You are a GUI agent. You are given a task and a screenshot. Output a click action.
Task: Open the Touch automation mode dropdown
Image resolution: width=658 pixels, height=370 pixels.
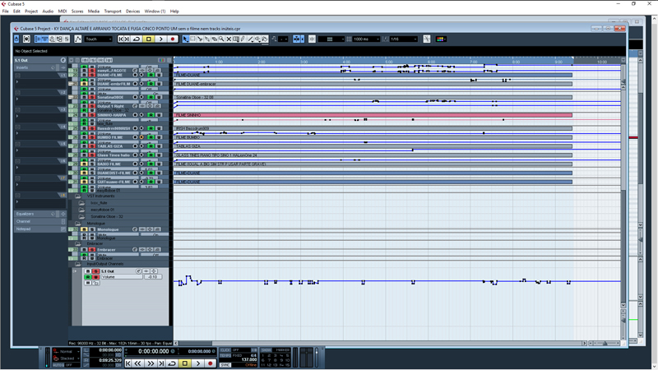pos(98,39)
